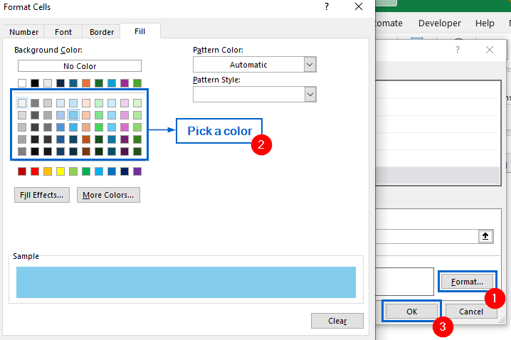Close the background rule dialog window

click(x=490, y=50)
